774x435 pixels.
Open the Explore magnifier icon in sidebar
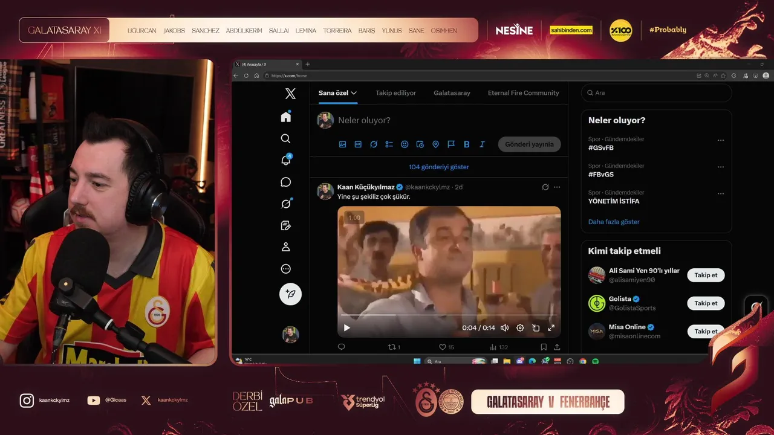click(286, 138)
